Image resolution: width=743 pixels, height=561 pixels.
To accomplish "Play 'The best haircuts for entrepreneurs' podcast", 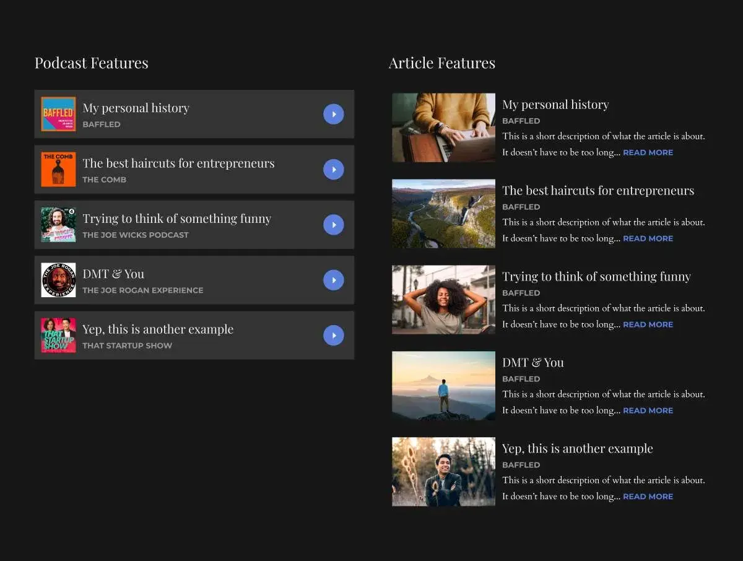I will pyautogui.click(x=333, y=170).
